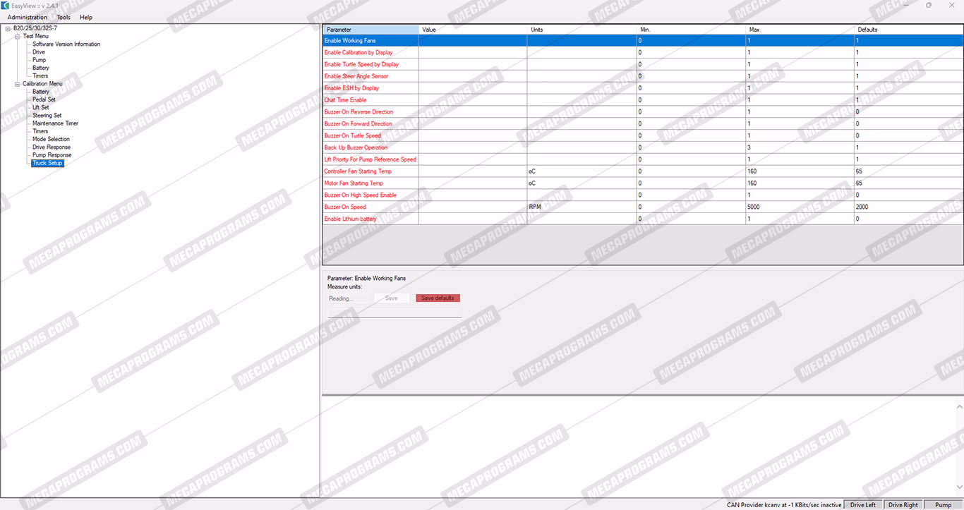Click the Pump status button

coord(943,505)
